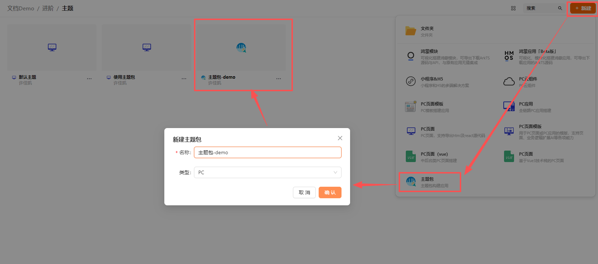
Task: Select the PC云组件 cloud icon
Action: (509, 82)
